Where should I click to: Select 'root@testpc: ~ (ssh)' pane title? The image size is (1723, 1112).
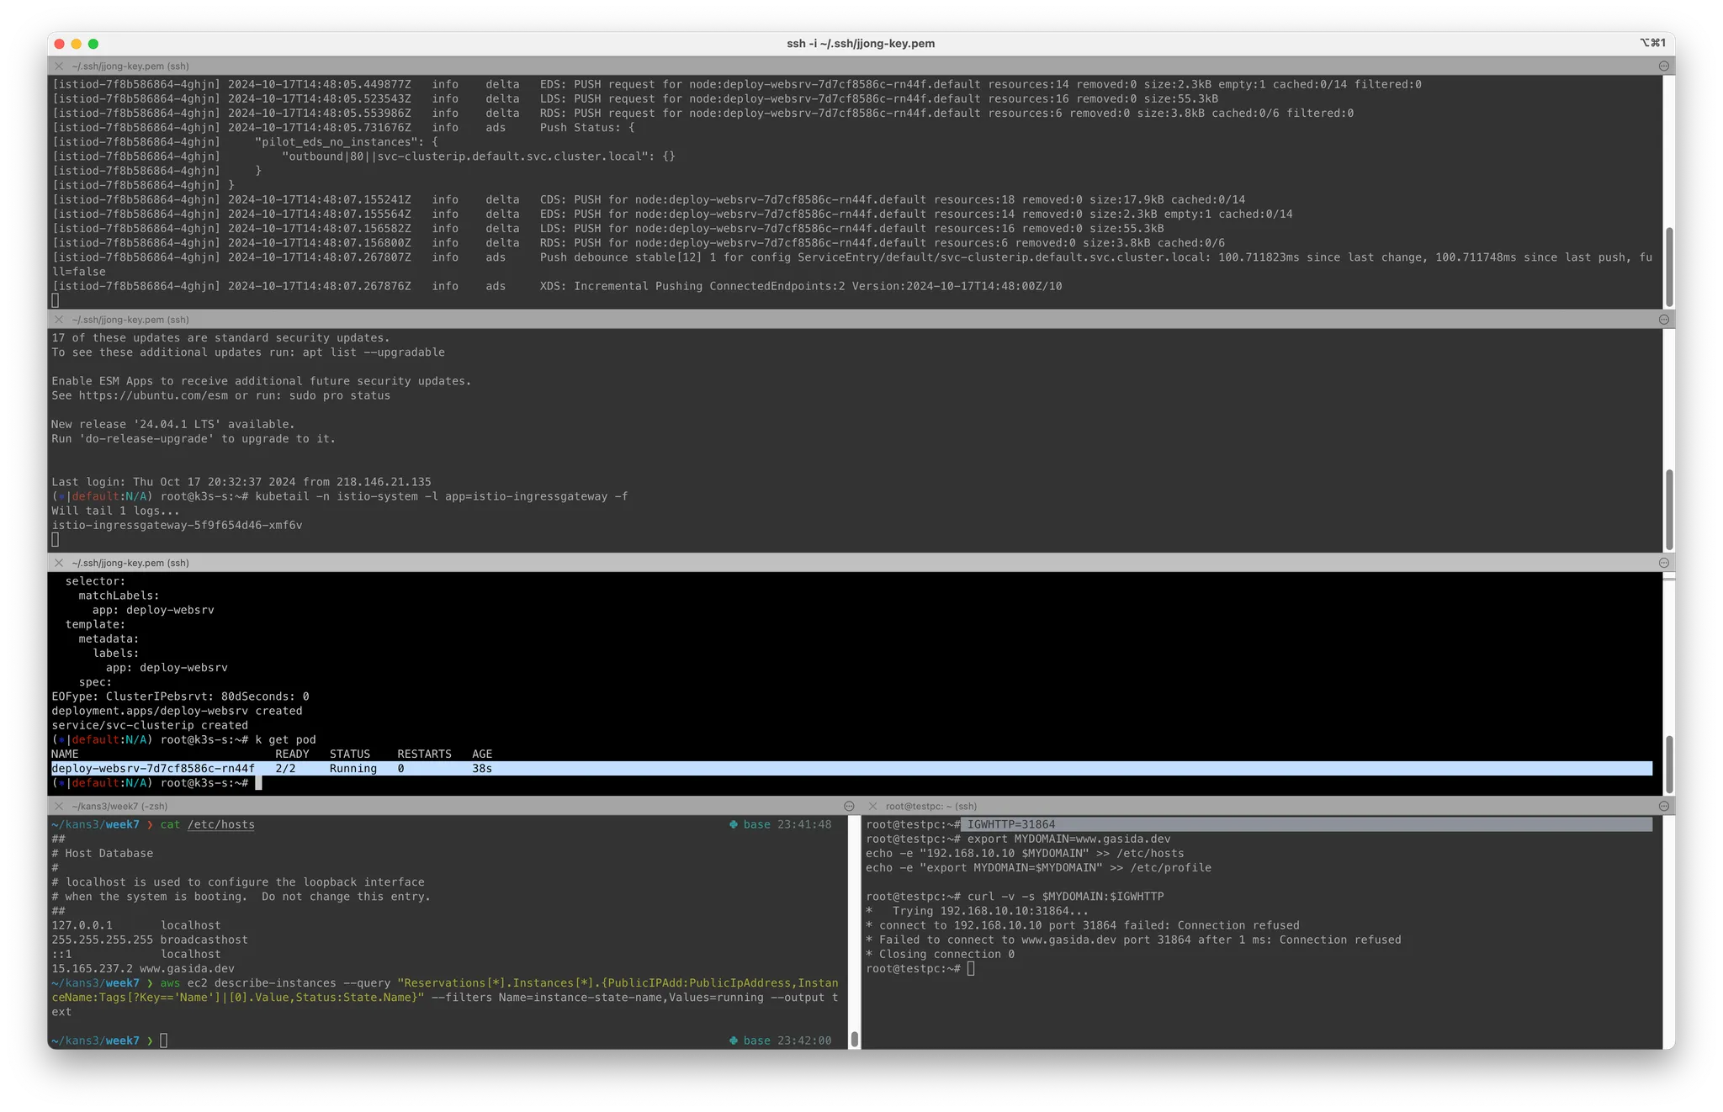(x=930, y=806)
